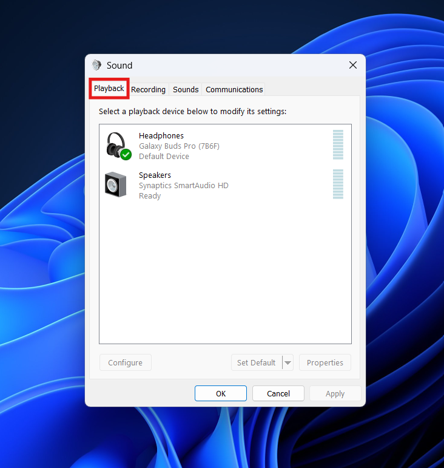Click the green checkmark default device badge
The image size is (444, 468).
(x=126, y=155)
